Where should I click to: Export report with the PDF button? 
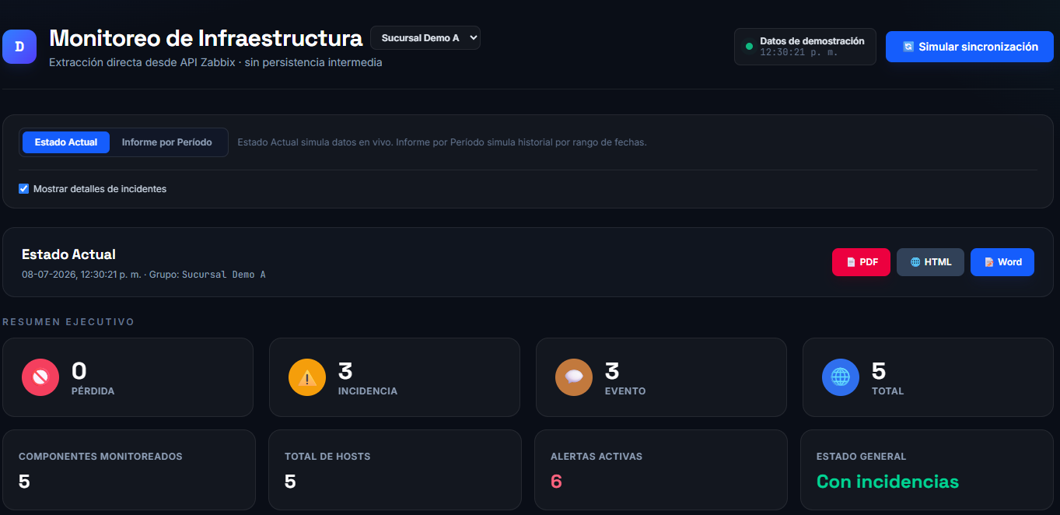(861, 262)
